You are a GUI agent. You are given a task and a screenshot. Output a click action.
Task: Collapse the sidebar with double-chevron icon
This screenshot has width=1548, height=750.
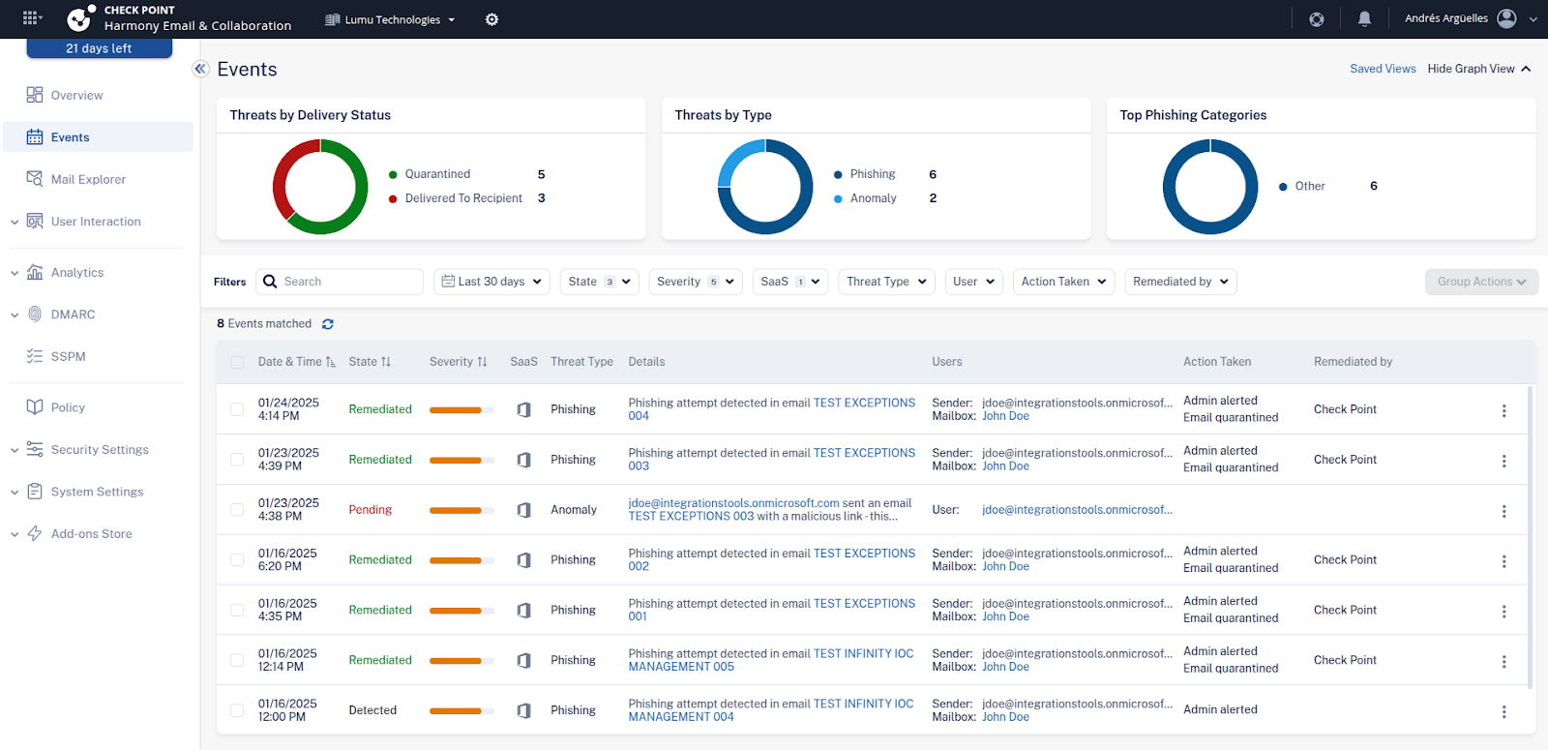click(x=200, y=69)
